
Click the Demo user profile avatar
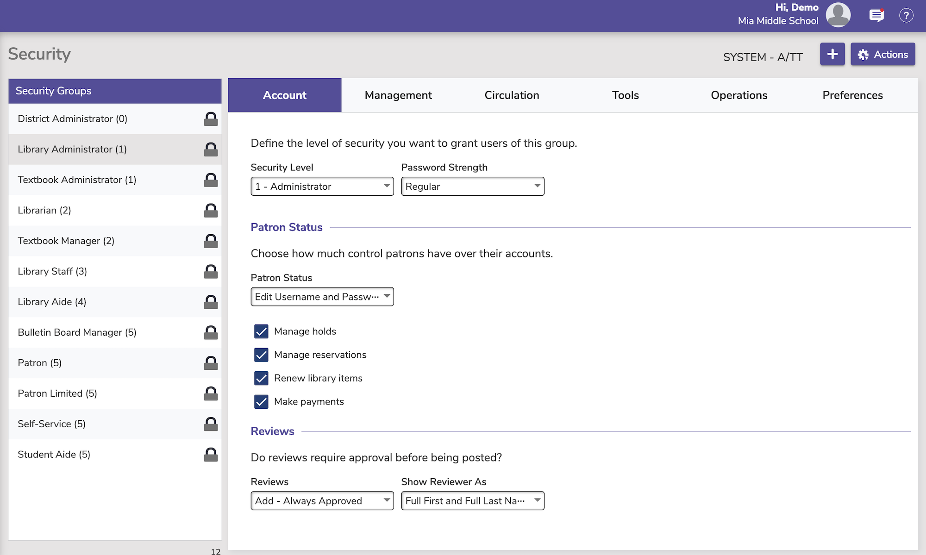tap(838, 15)
